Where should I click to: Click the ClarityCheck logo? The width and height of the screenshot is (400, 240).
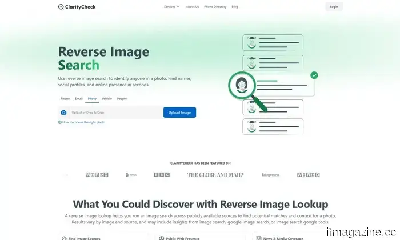coord(77,7)
